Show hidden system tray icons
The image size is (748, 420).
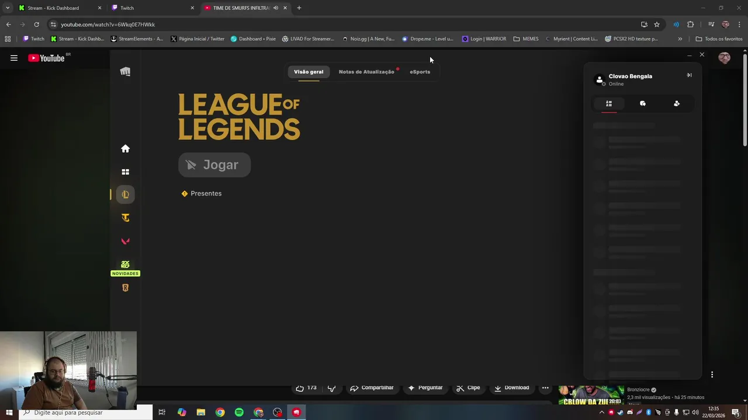click(x=602, y=412)
